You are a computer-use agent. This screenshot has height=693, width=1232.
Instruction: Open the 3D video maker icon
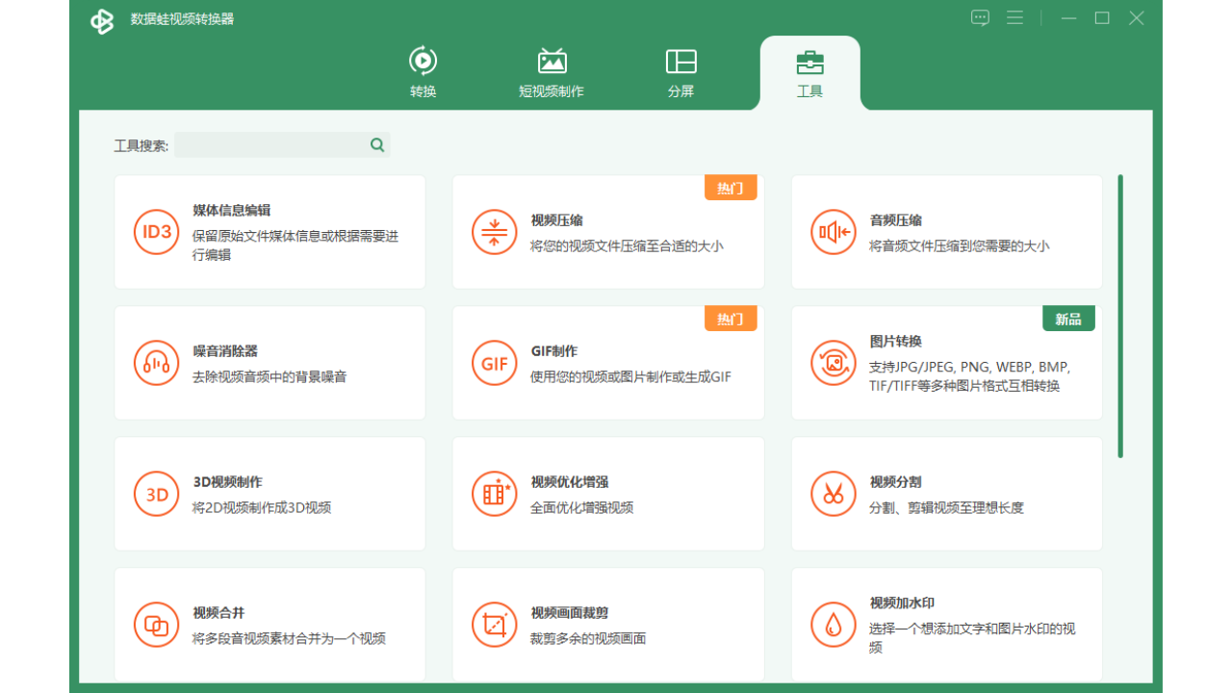click(x=157, y=494)
